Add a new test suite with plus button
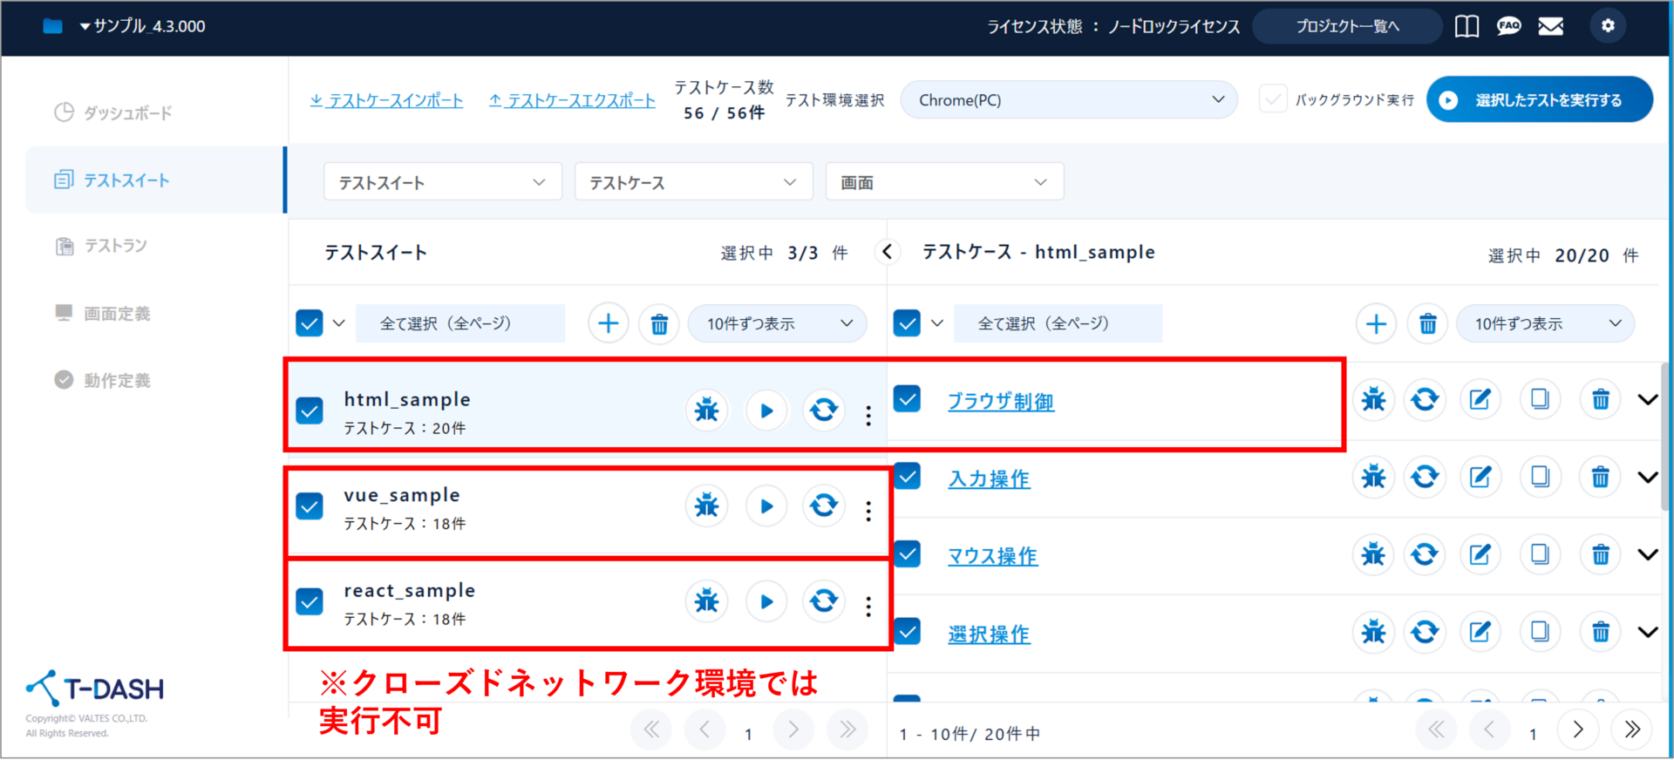Image resolution: width=1674 pixels, height=760 pixels. (x=608, y=324)
